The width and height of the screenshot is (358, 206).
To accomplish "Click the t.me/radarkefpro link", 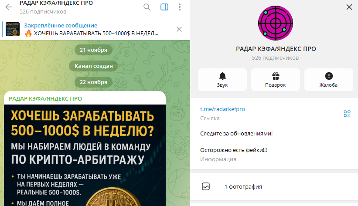I will coord(222,109).
